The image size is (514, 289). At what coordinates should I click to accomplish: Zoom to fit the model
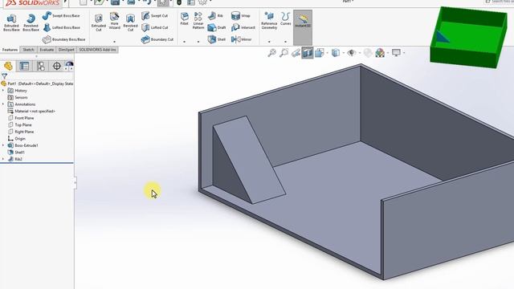271,53
